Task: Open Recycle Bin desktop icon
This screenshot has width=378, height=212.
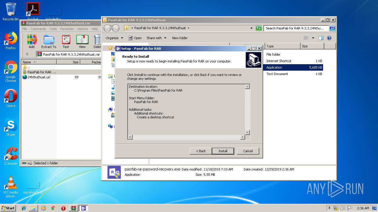Action: pyautogui.click(x=11, y=11)
